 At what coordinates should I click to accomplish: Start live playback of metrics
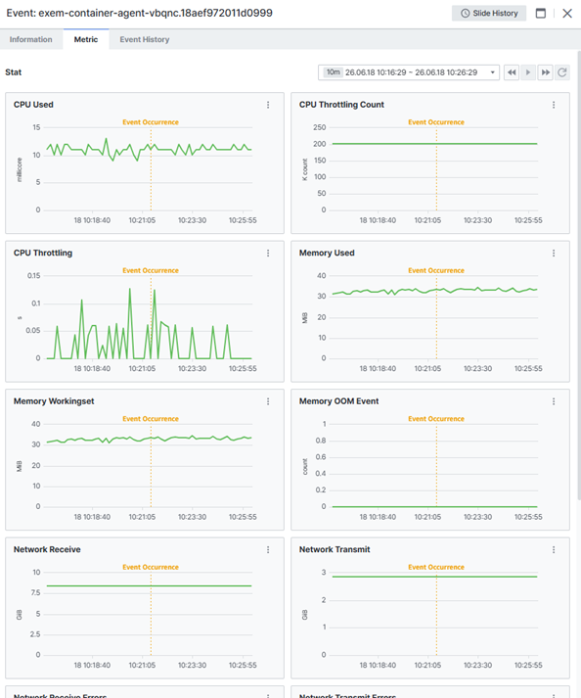[528, 72]
